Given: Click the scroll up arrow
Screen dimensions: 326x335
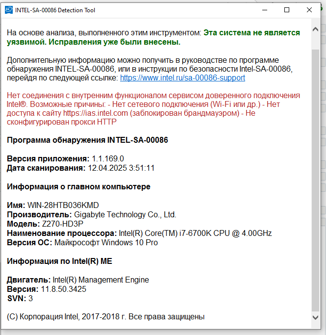Looking at the screenshot, I should coord(315,29).
